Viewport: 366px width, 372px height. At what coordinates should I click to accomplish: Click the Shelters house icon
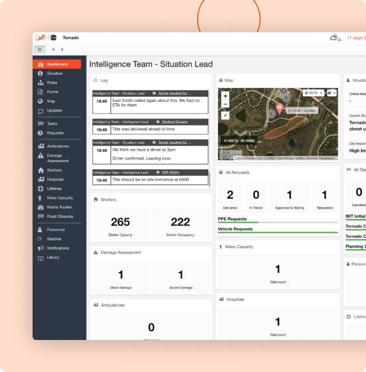(41, 170)
